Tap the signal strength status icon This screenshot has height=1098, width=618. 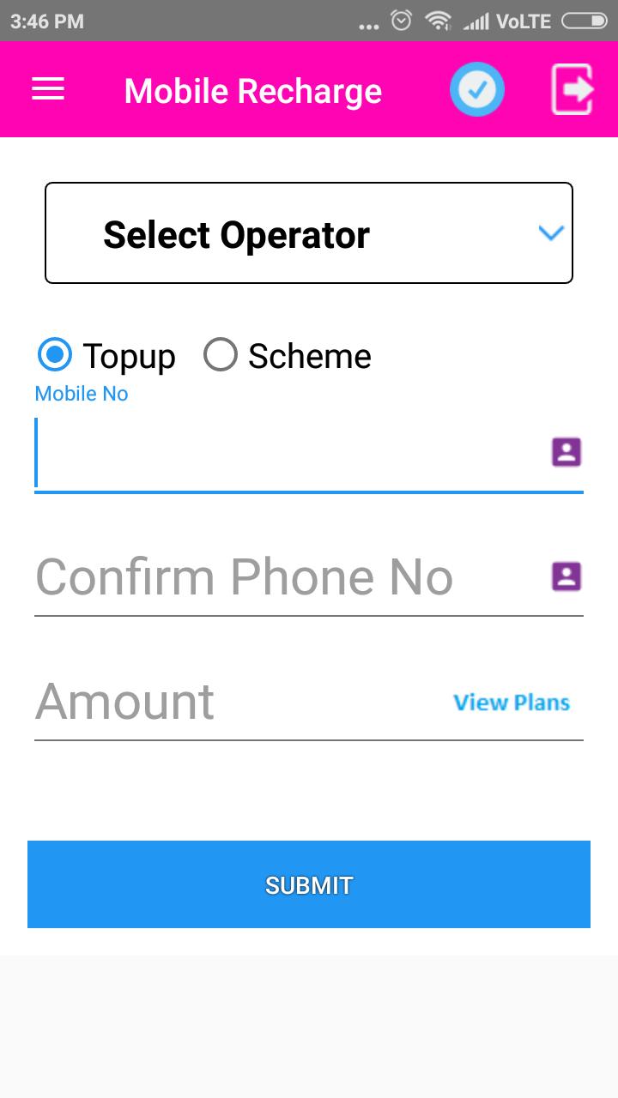[475, 21]
